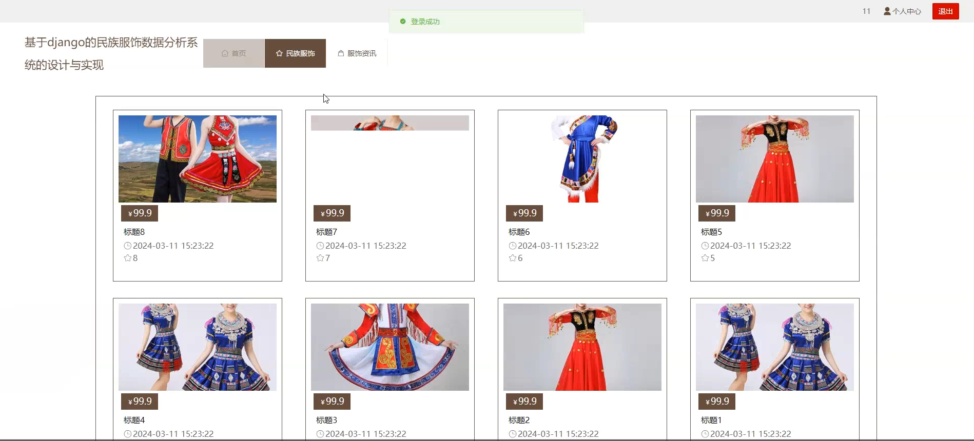974x441 pixels.
Task: Open the 标题5 red dress image
Action: pos(775,159)
